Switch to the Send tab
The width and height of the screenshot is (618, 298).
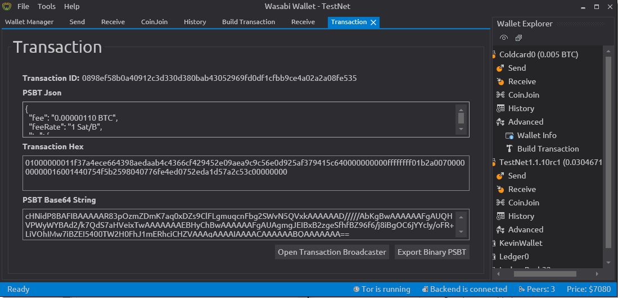77,22
